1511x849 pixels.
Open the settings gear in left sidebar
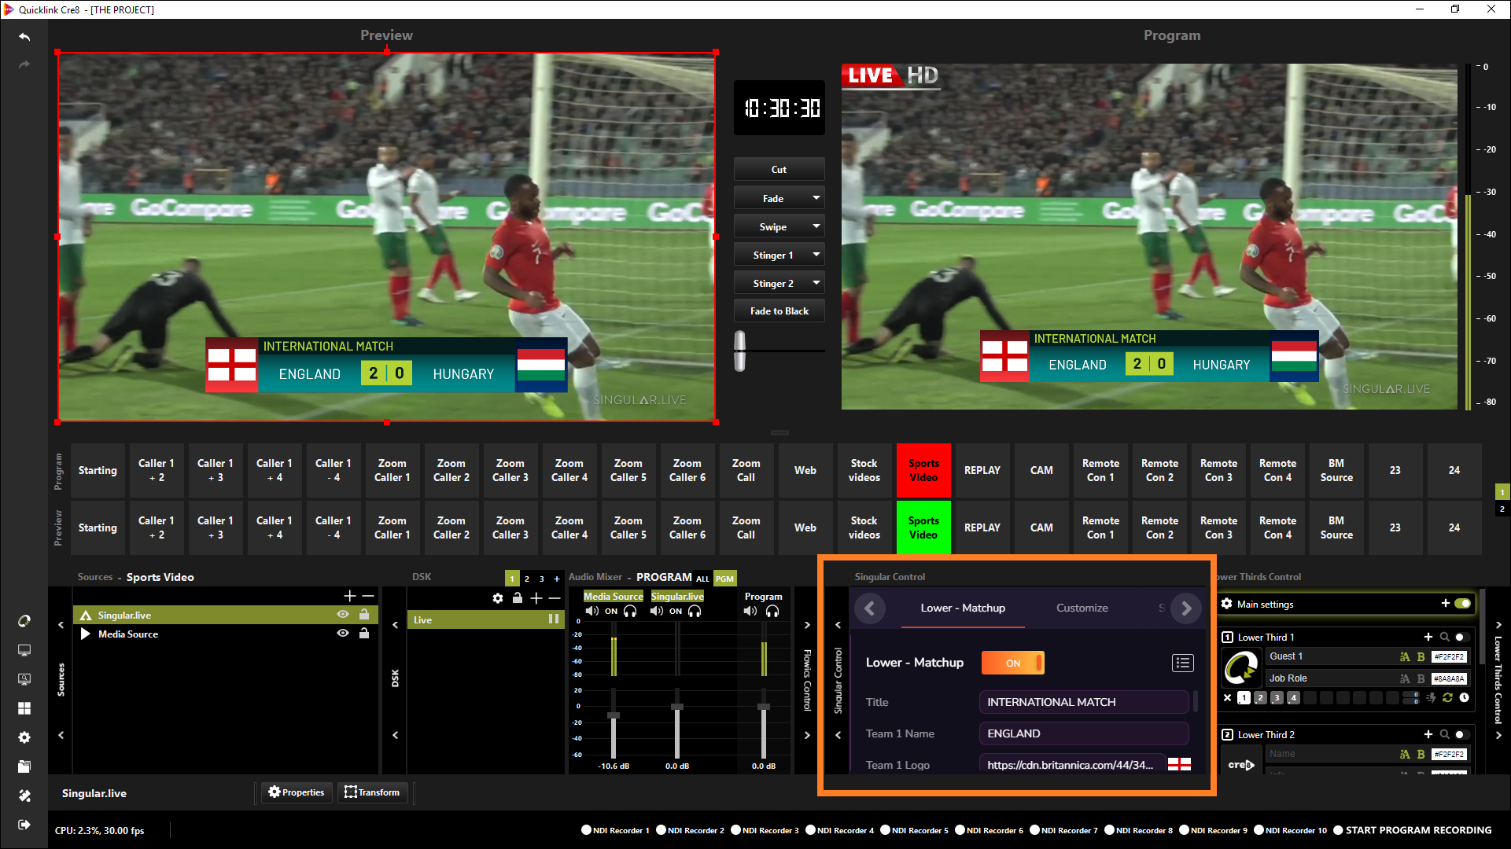tap(24, 737)
